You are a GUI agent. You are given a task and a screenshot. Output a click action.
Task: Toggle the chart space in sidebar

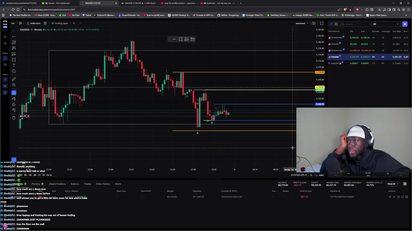[x=5, y=58]
